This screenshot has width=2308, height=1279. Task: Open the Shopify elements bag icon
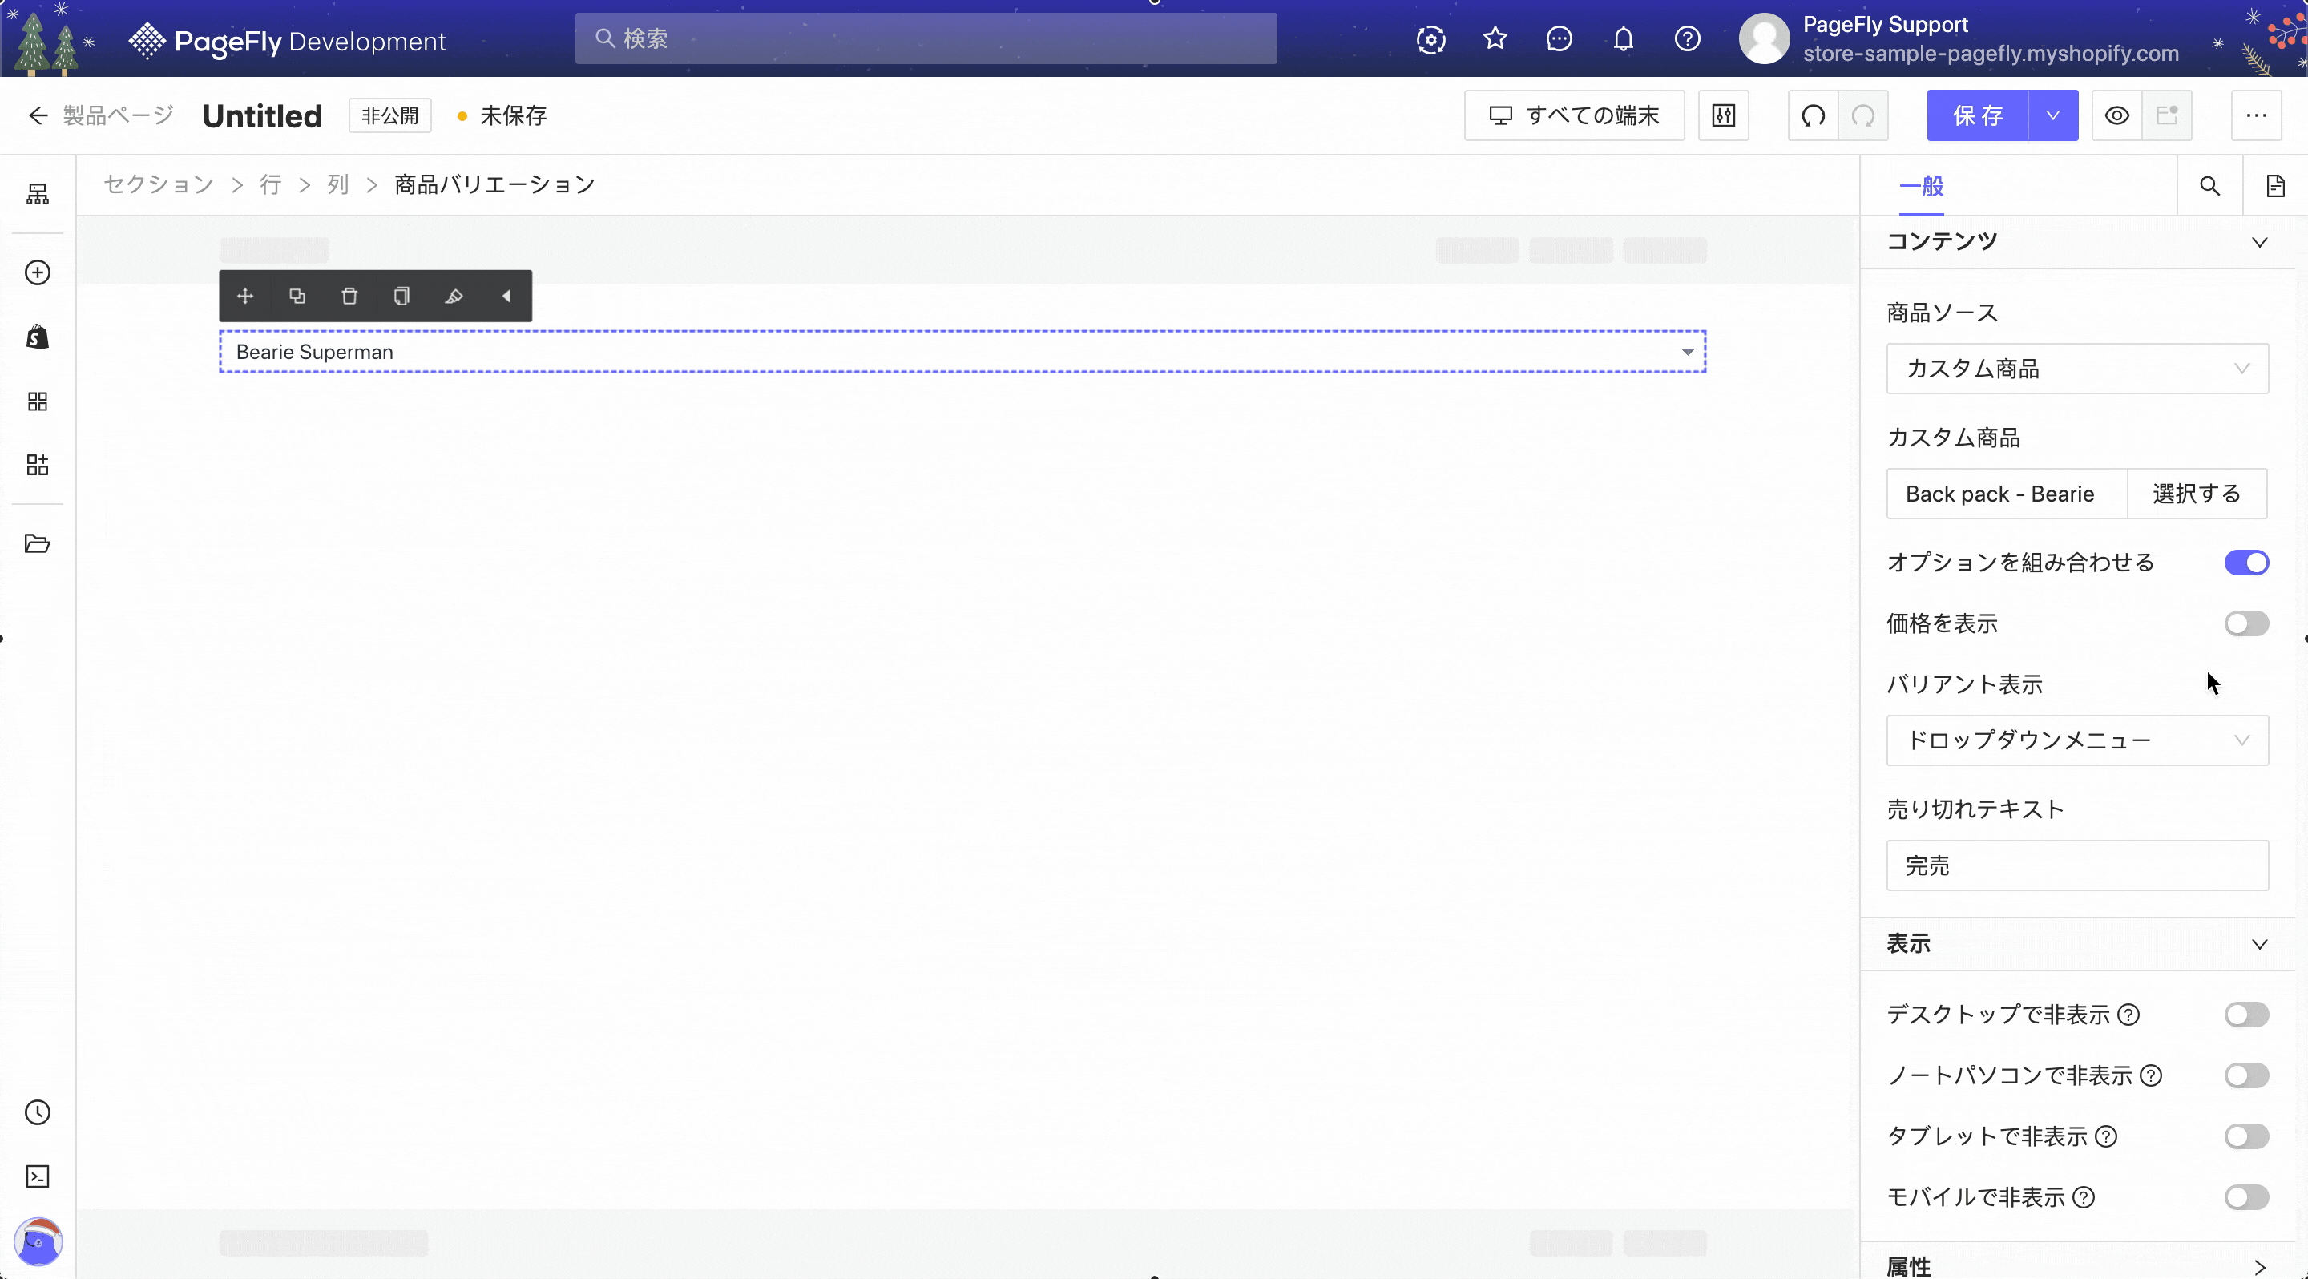pos(38,337)
